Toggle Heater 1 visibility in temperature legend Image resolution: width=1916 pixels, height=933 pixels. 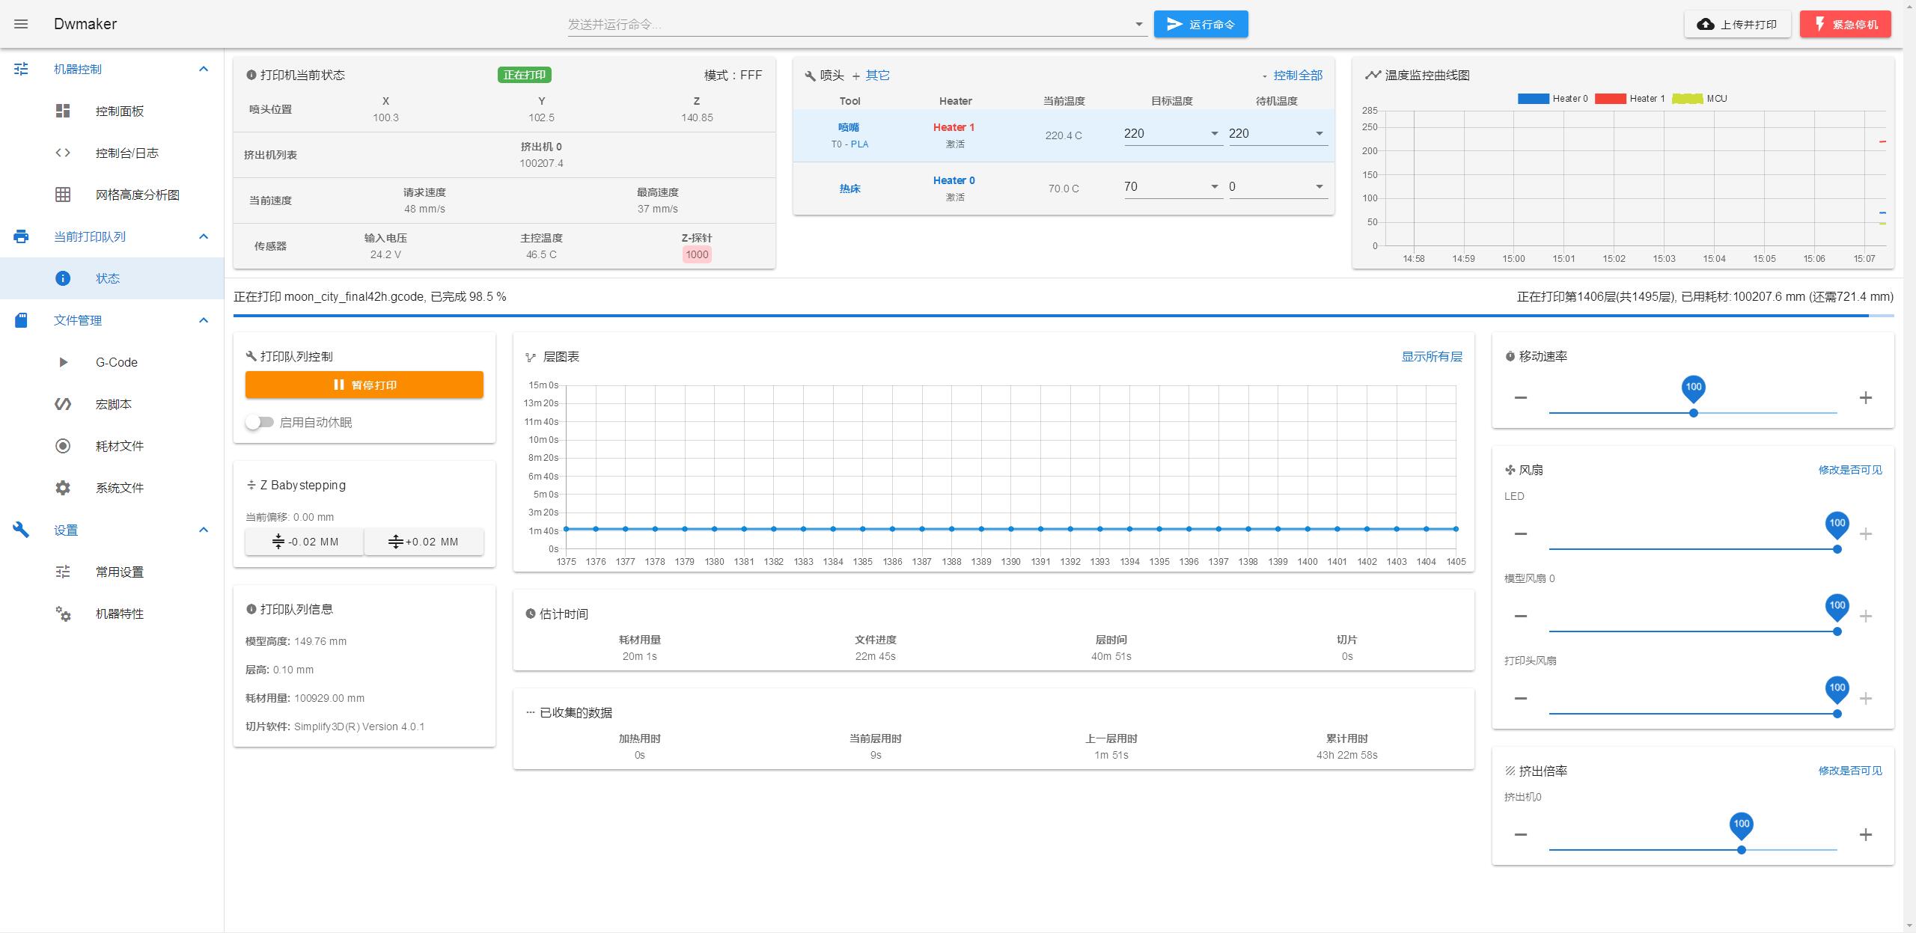pos(1629,99)
